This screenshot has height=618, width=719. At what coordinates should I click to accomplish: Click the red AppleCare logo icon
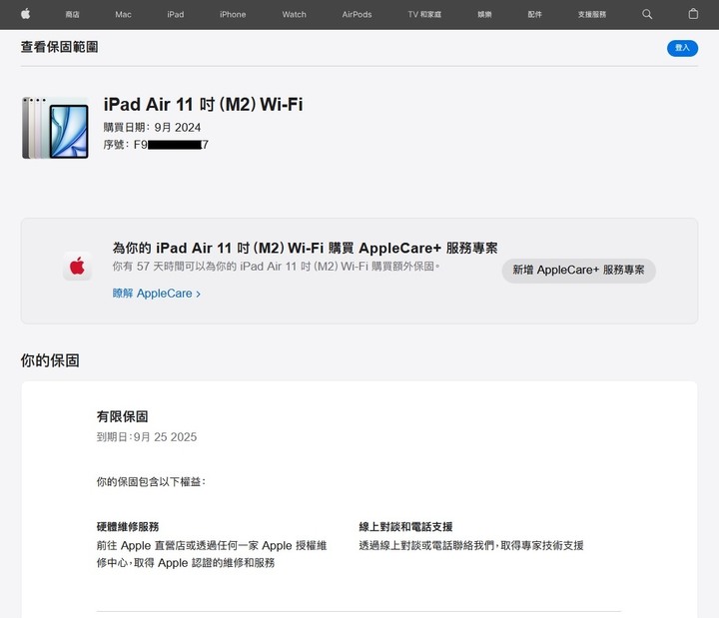pos(77,266)
